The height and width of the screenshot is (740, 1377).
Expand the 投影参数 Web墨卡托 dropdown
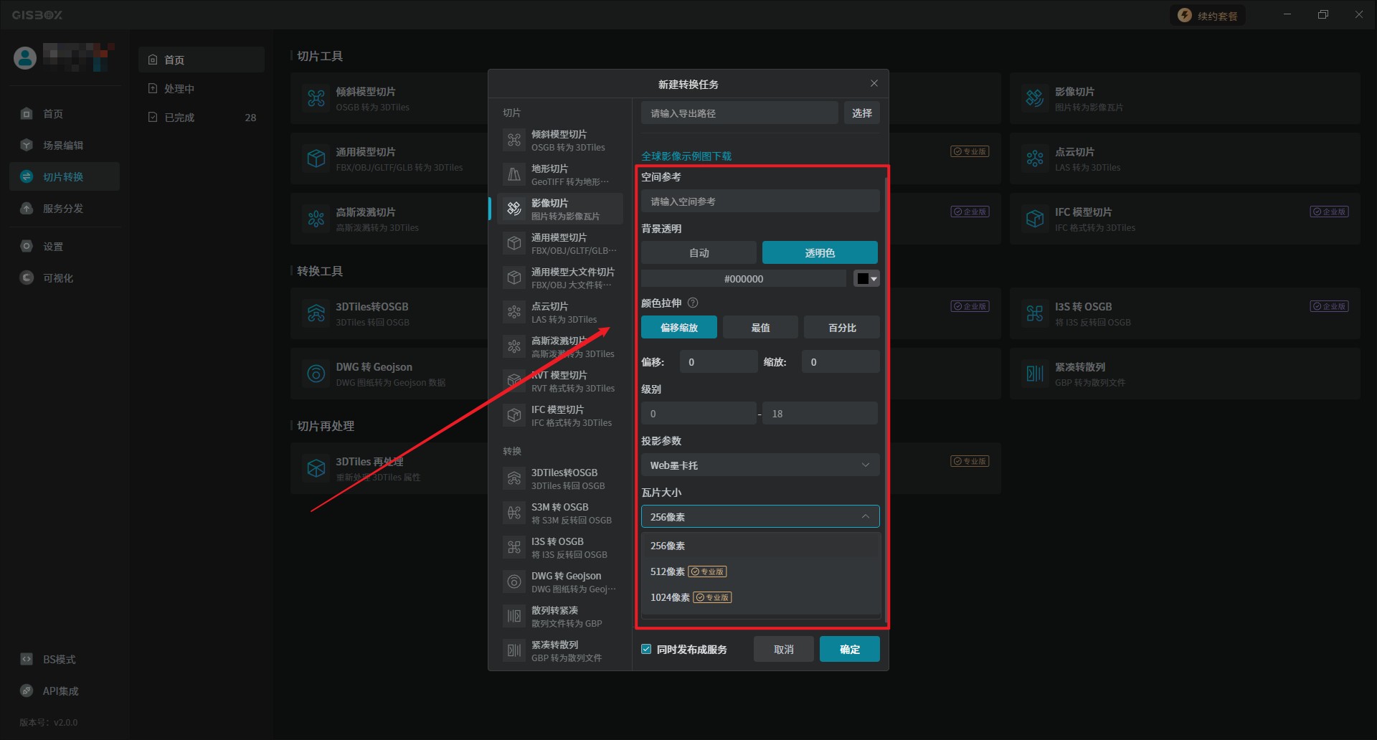(x=760, y=465)
